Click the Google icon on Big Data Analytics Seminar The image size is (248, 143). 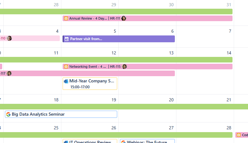click(8, 114)
